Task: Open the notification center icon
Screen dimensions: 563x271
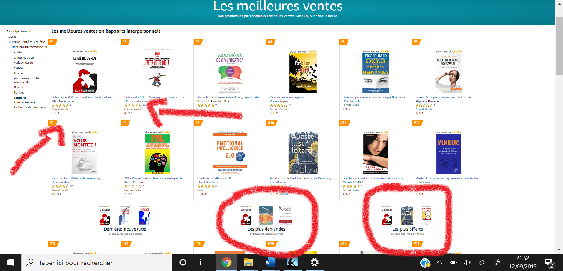Action: [549, 262]
